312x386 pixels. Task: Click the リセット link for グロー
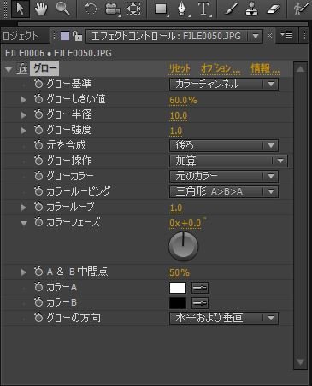pos(180,68)
